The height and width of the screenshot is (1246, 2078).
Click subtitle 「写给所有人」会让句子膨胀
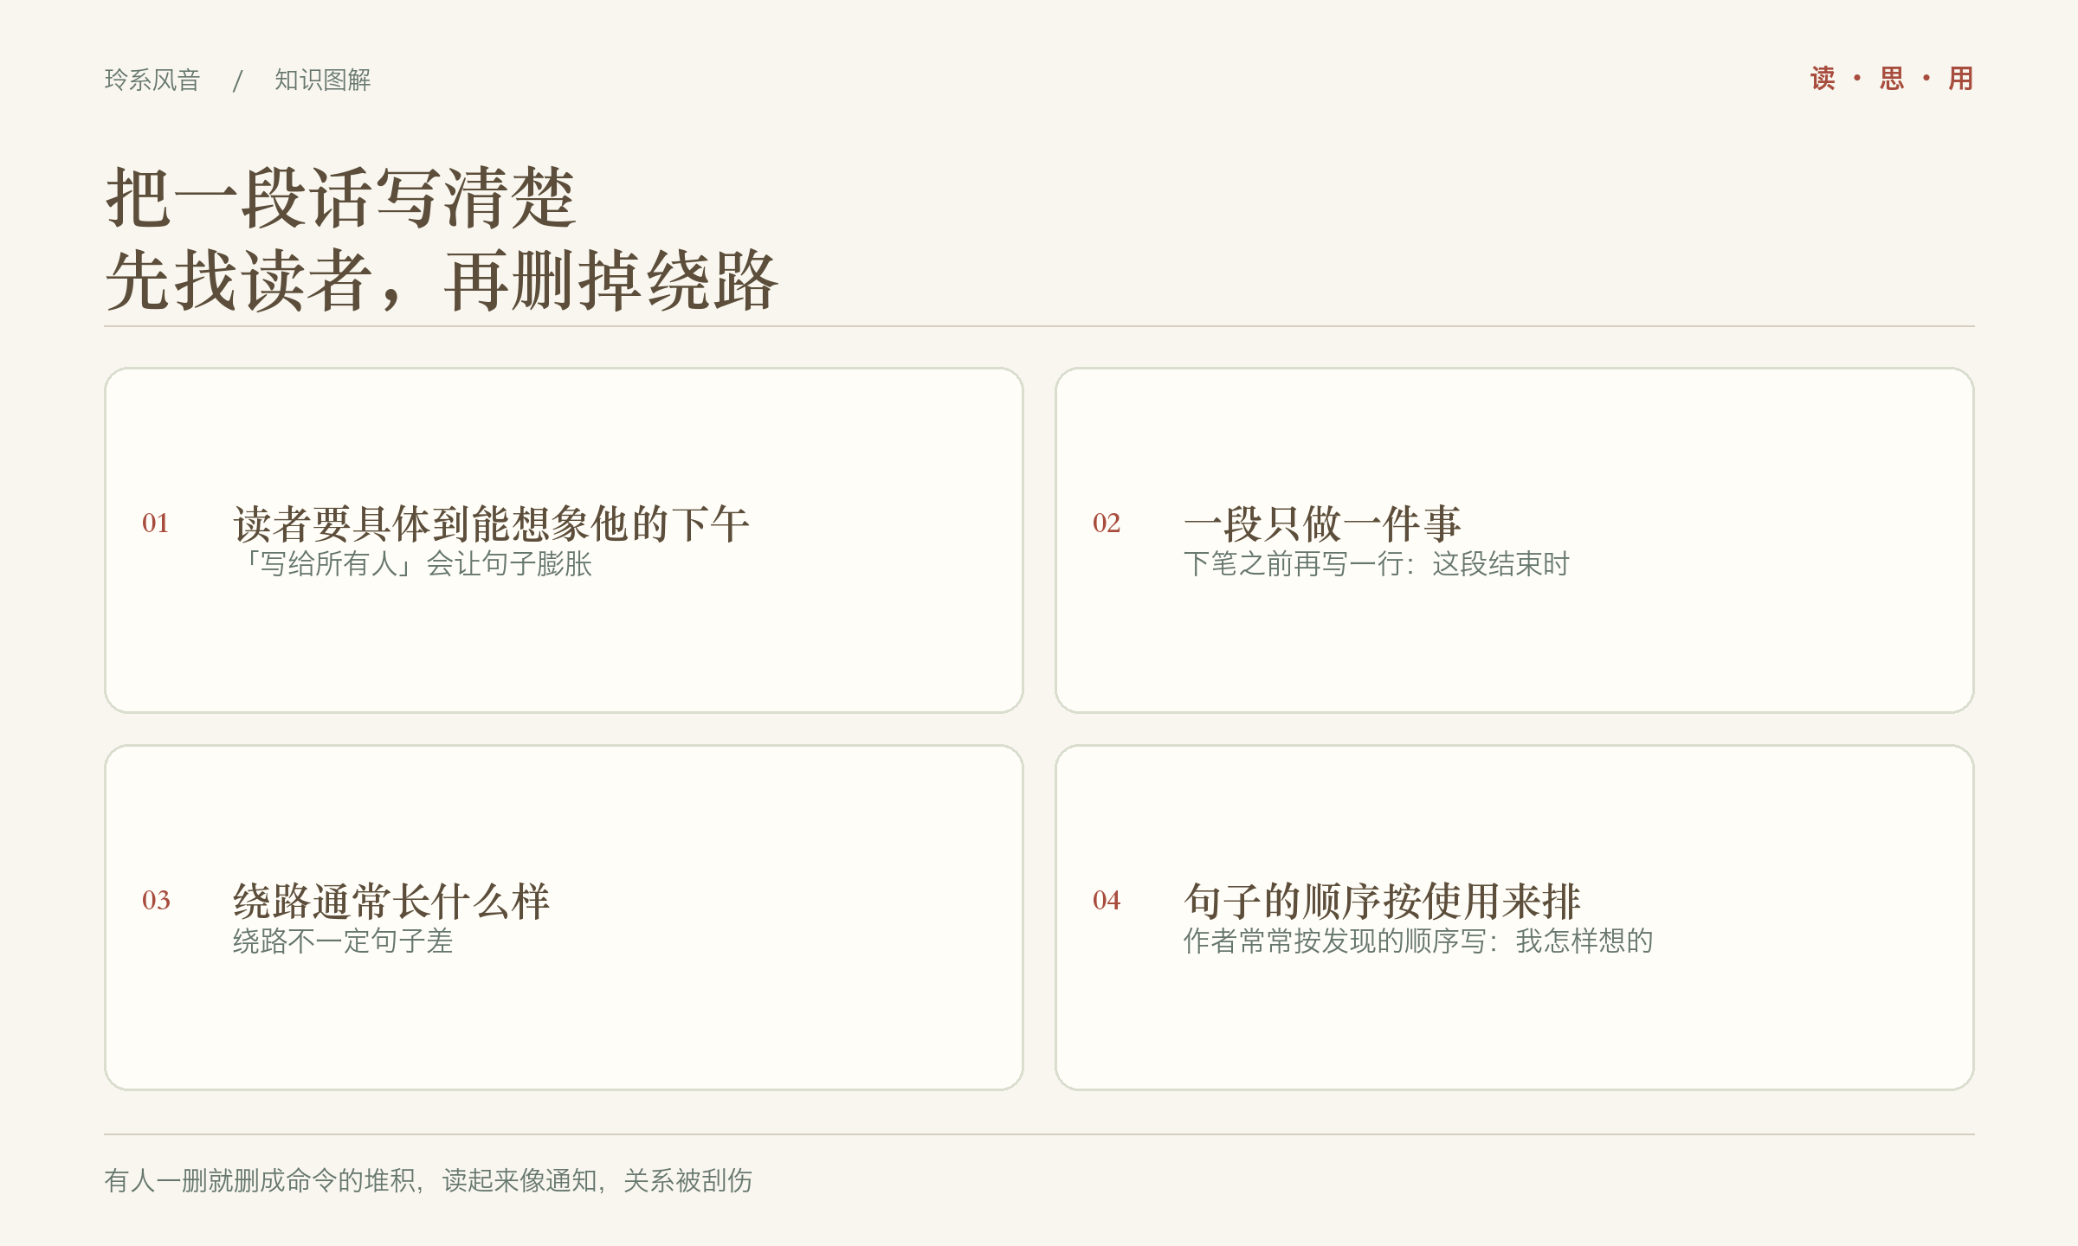click(x=412, y=564)
